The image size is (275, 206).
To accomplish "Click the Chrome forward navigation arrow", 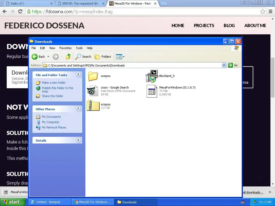I will tap(12, 12).
